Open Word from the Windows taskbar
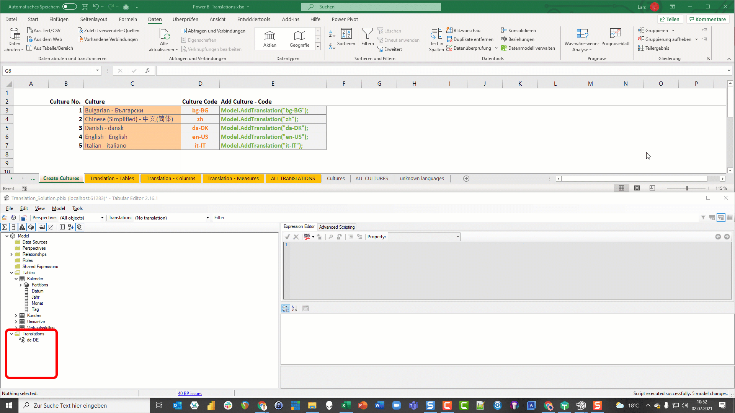Viewport: 735px width, 413px height. click(x=380, y=405)
